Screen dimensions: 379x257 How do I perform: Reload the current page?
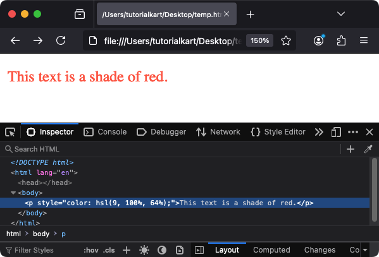coord(61,40)
